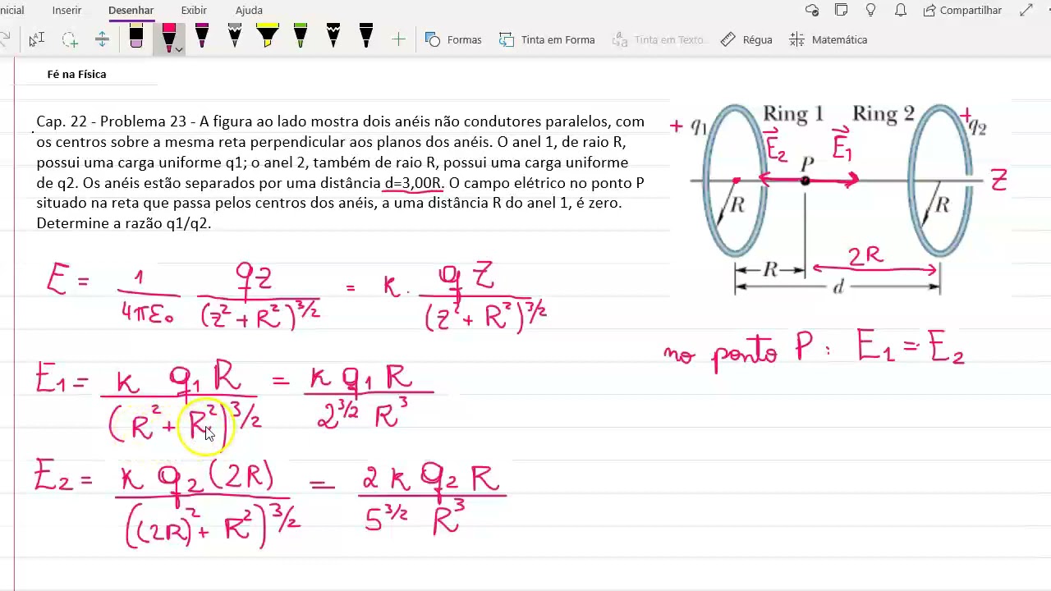The width and height of the screenshot is (1051, 591).
Task: Open the Exibir tab
Action: point(194,11)
